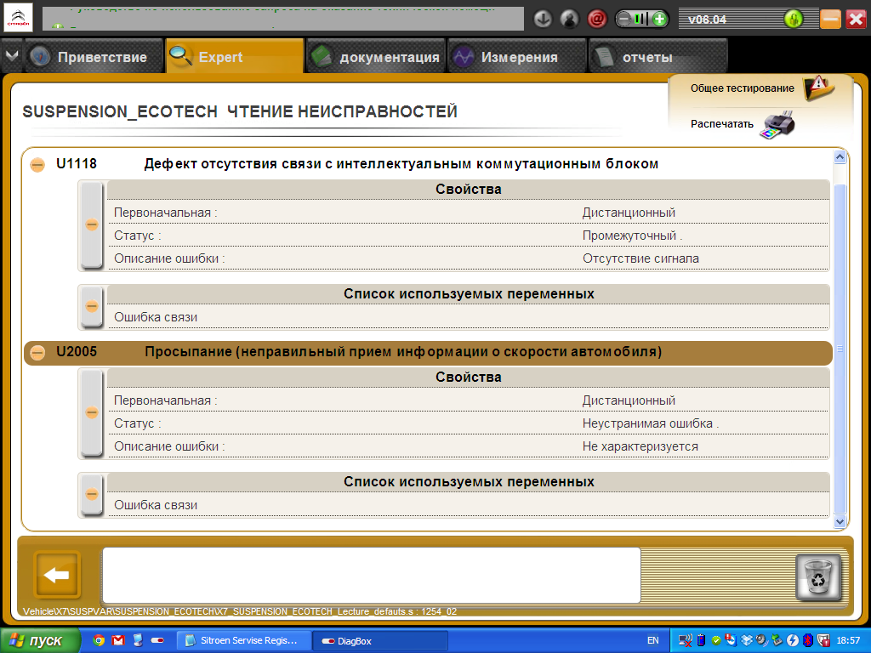Click the recycle bin delete icon
The height and width of the screenshot is (653, 871).
(818, 576)
